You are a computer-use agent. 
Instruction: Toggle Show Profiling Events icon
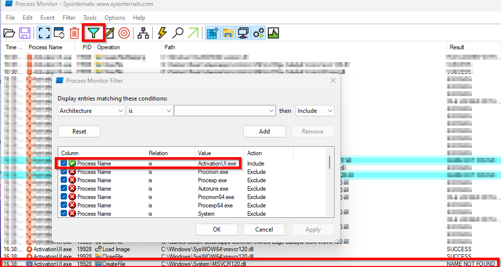click(273, 33)
